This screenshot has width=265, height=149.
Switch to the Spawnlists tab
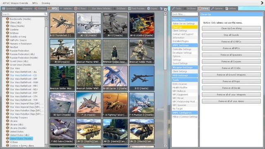pyautogui.click(x=10, y=8)
